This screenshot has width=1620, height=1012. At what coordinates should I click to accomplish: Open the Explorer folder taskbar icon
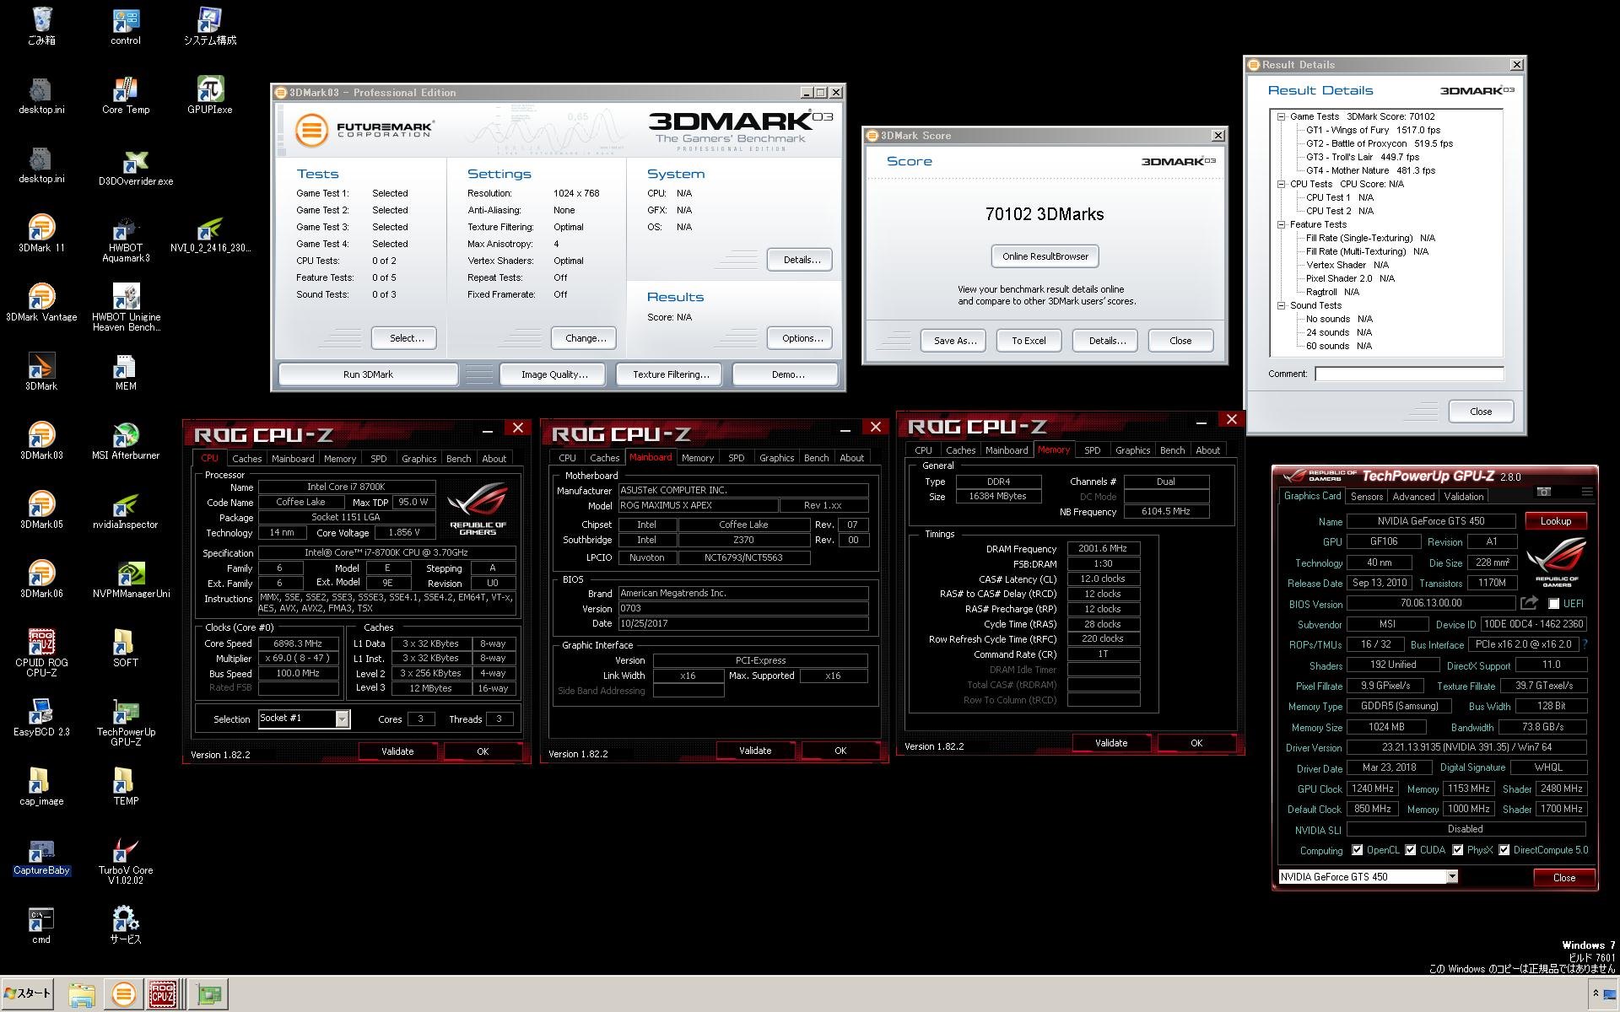pyautogui.click(x=81, y=994)
